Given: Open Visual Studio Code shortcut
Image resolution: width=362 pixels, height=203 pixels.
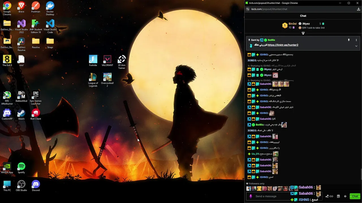Looking at the screenshot, I should point(50,26).
